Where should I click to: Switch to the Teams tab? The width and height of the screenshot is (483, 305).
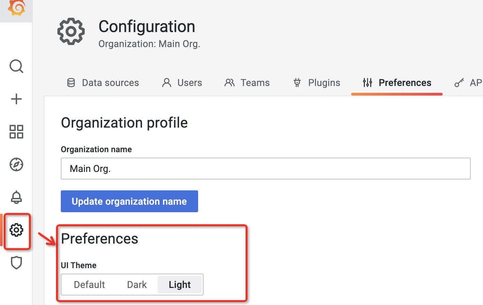(247, 83)
